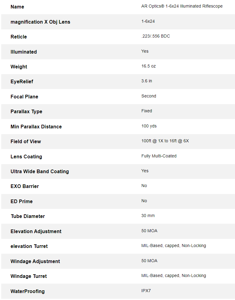Click the Windage Turret label

[29, 276]
